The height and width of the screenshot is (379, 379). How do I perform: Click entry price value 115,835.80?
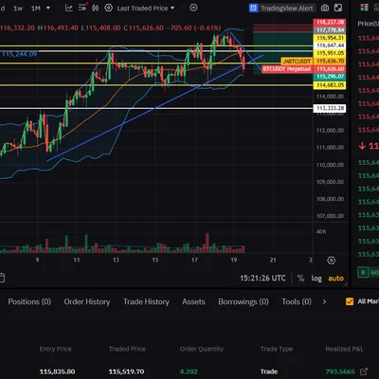click(58, 371)
